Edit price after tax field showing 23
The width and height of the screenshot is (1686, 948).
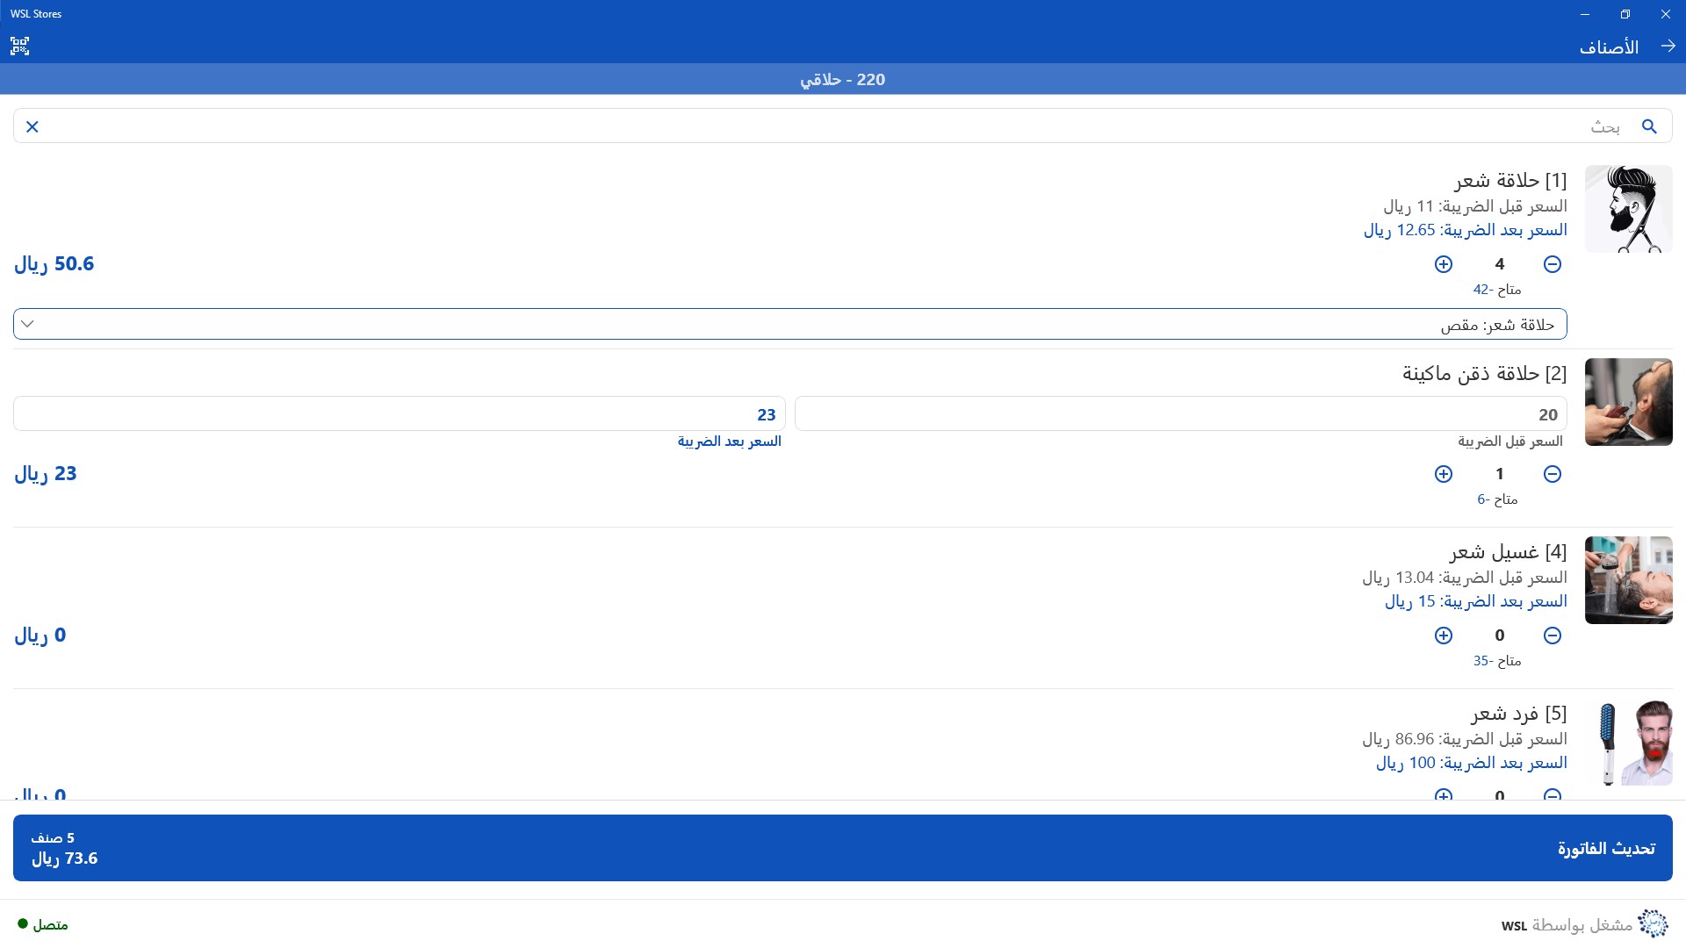[399, 414]
